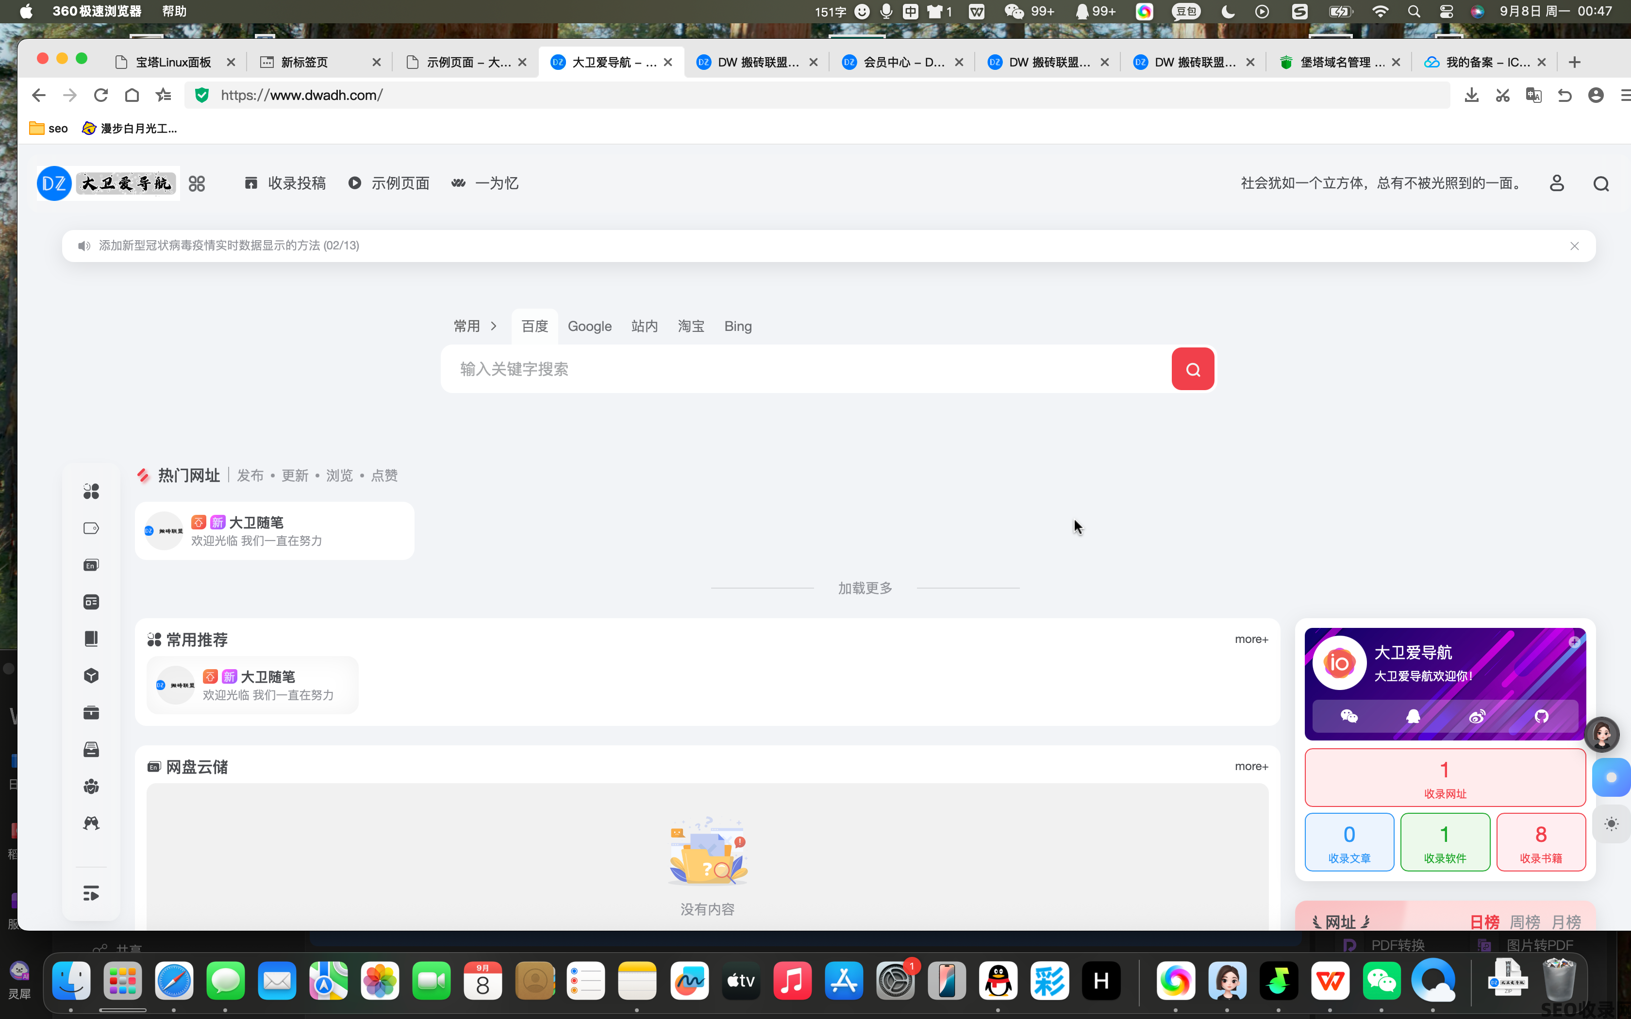Screen dimensions: 1631x1019
Task: Open more+ in 网盘云储 section
Action: (x=1251, y=766)
